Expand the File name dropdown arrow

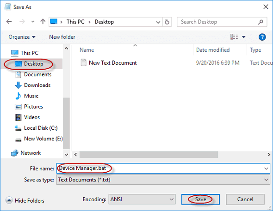pos(266,169)
